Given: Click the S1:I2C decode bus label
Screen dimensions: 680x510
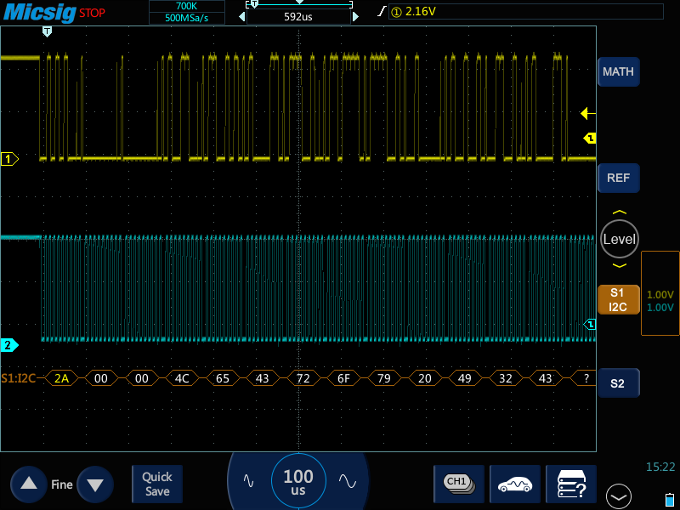Looking at the screenshot, I should (x=18, y=378).
